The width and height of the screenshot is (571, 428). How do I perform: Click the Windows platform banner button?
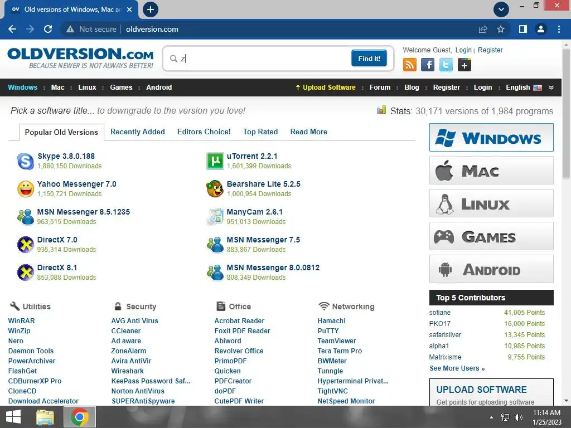pyautogui.click(x=491, y=138)
